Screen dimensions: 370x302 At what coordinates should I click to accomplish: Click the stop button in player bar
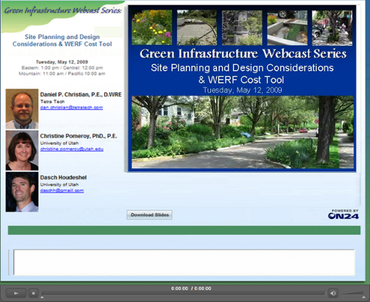click(x=33, y=293)
